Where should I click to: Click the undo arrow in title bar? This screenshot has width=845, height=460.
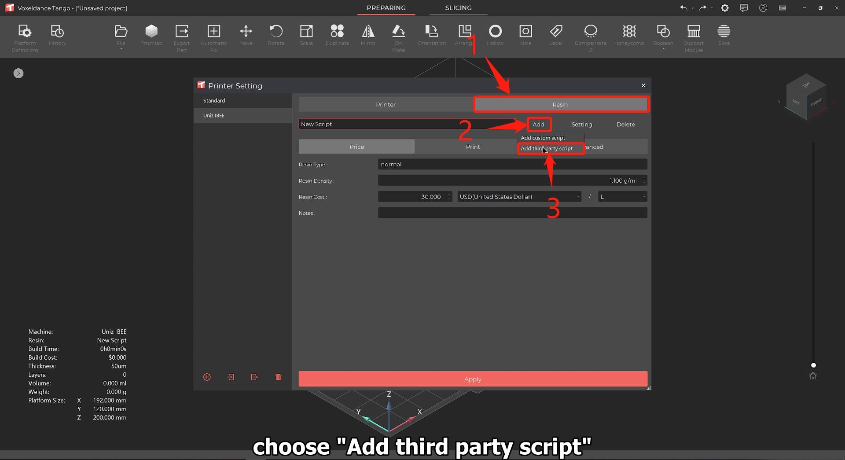(x=683, y=8)
